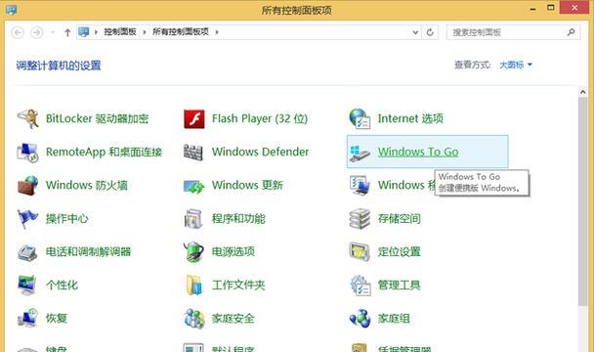Click 控制面板 in the breadcrumb path
Viewport: 594px width, 352px height.
click(x=120, y=32)
